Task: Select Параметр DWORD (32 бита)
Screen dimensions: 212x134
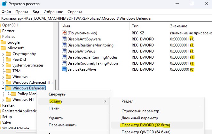Action: tap(157, 125)
